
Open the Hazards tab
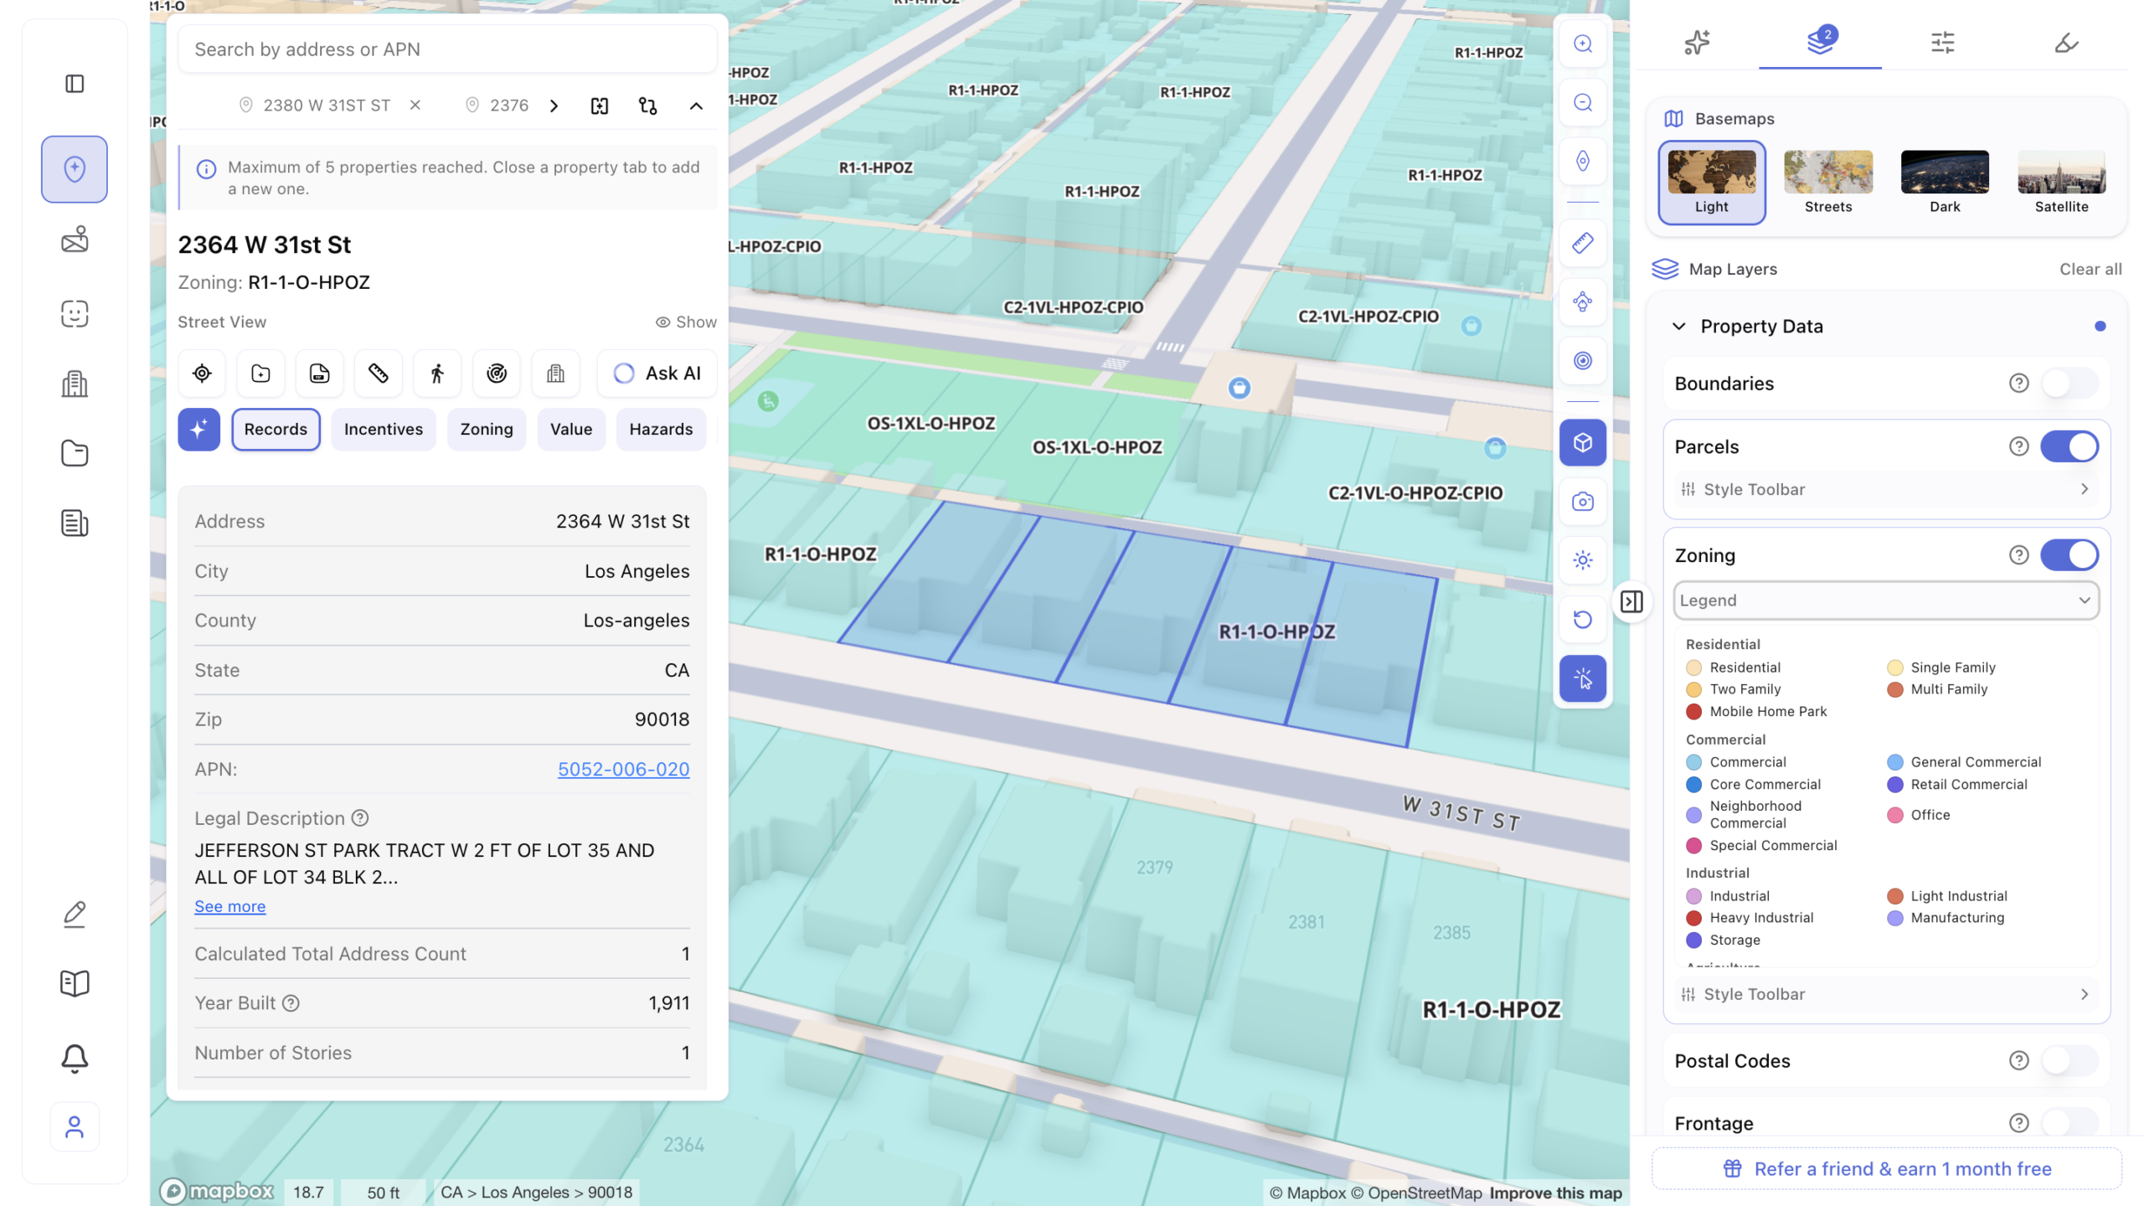[661, 430]
